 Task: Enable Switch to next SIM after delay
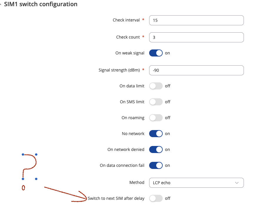(156, 198)
